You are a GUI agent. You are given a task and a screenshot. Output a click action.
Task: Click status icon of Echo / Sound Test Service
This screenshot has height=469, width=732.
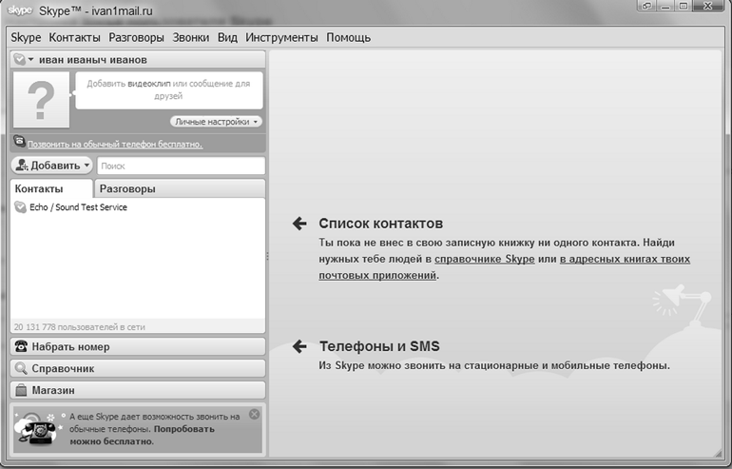[20, 207]
